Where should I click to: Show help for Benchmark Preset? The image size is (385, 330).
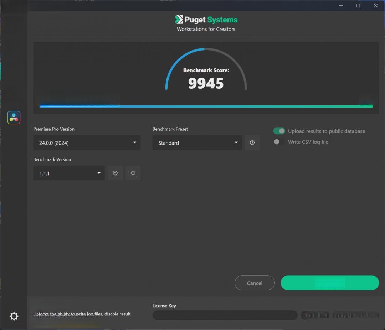pyautogui.click(x=252, y=143)
